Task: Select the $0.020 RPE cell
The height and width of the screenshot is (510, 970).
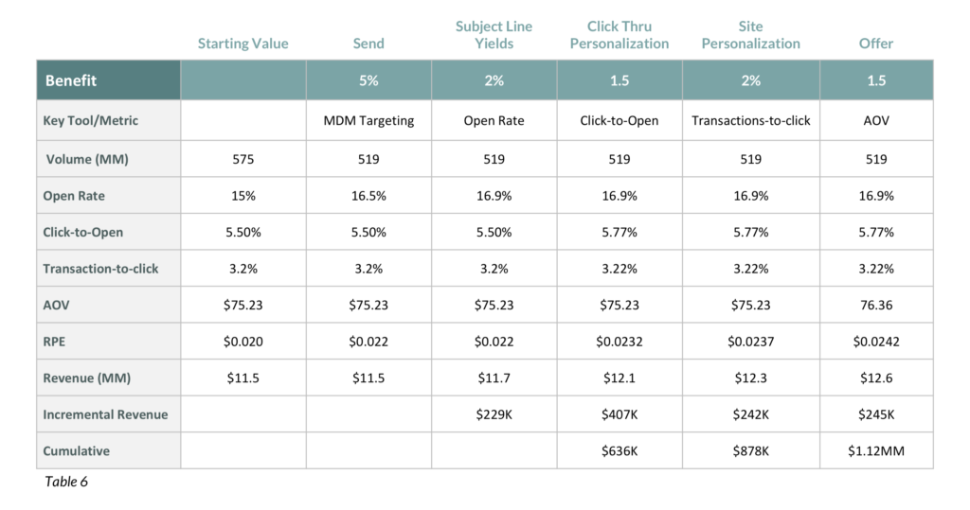Action: 242,342
